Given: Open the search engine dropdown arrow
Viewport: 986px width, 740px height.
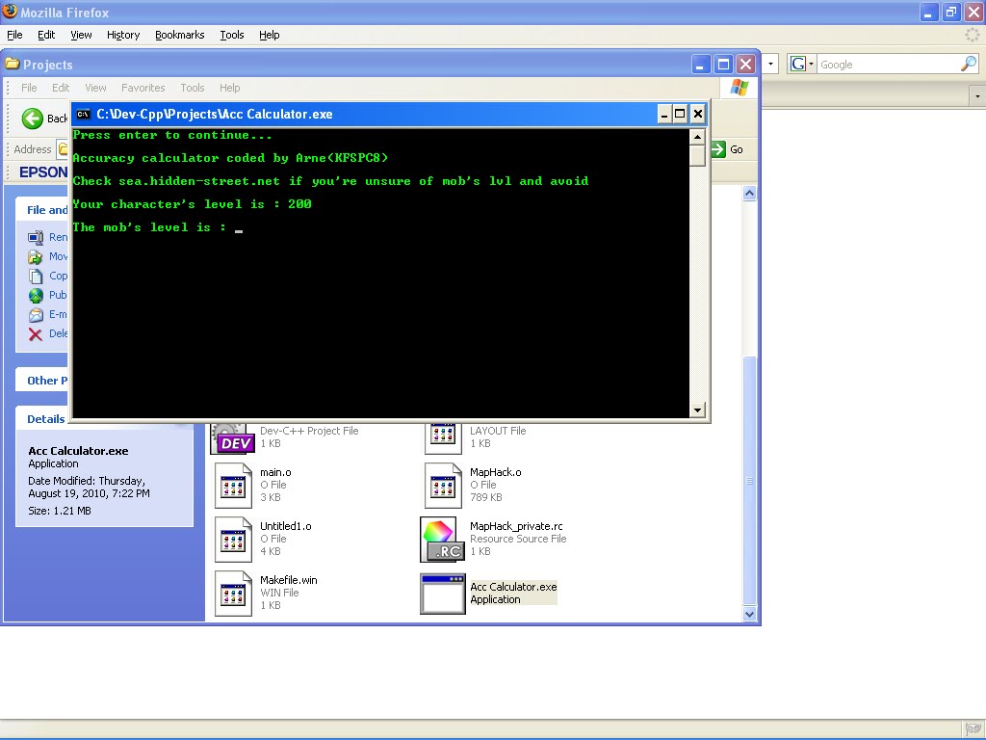Looking at the screenshot, I should click(811, 65).
